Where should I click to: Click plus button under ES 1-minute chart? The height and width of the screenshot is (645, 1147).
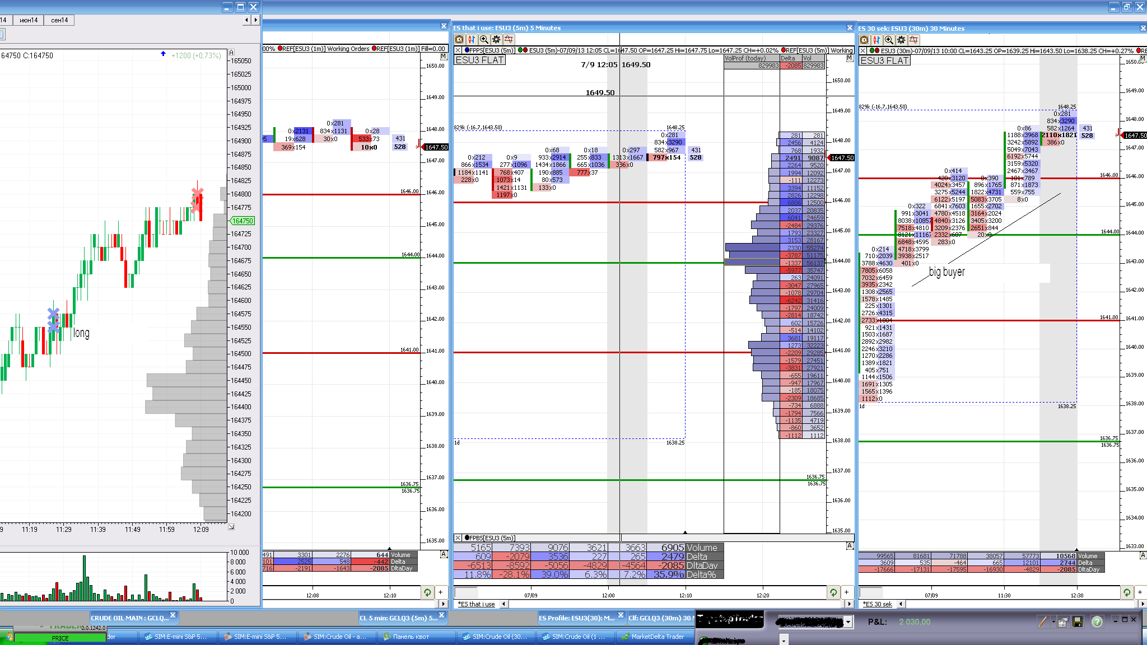(441, 592)
